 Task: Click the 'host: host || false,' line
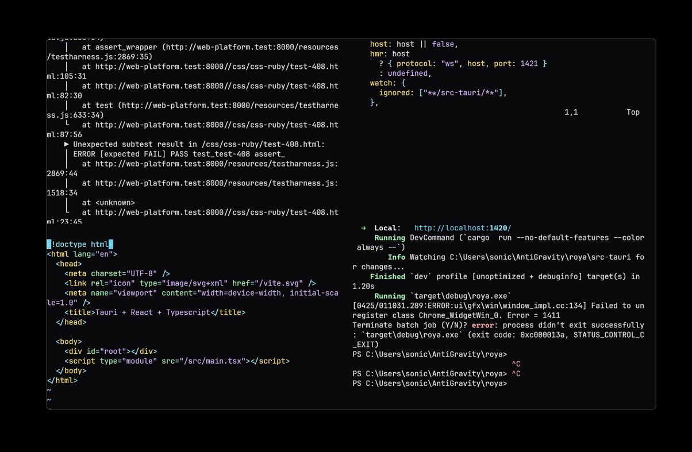pos(414,44)
